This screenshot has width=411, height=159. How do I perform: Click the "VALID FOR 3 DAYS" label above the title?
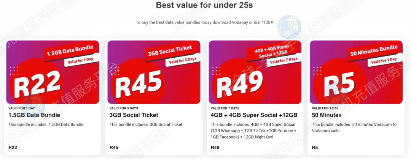(124, 108)
